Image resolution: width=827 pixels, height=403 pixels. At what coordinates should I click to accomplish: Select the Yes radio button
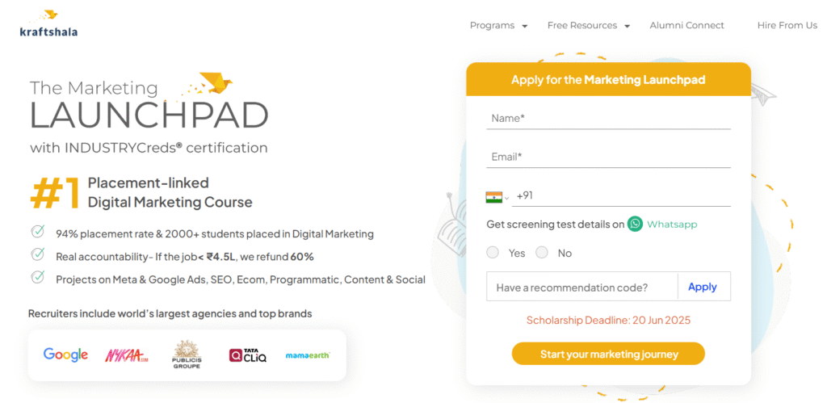(x=493, y=253)
